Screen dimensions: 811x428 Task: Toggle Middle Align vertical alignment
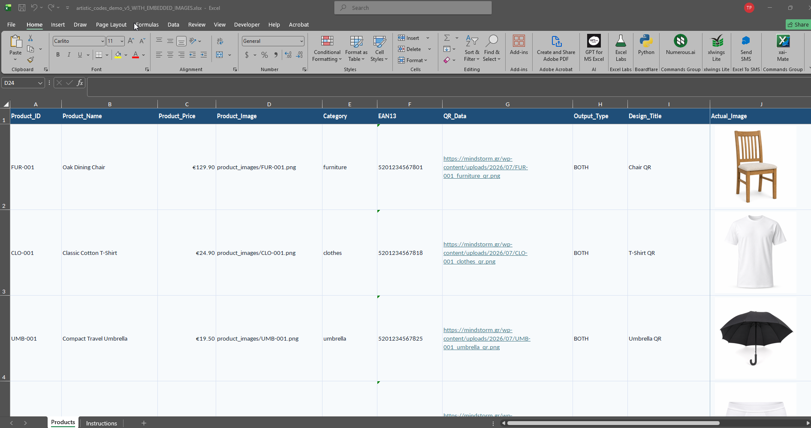[x=170, y=41]
